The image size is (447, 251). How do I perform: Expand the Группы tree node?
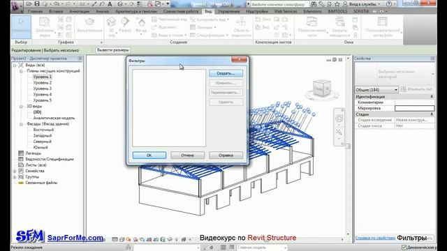[x=15, y=177]
